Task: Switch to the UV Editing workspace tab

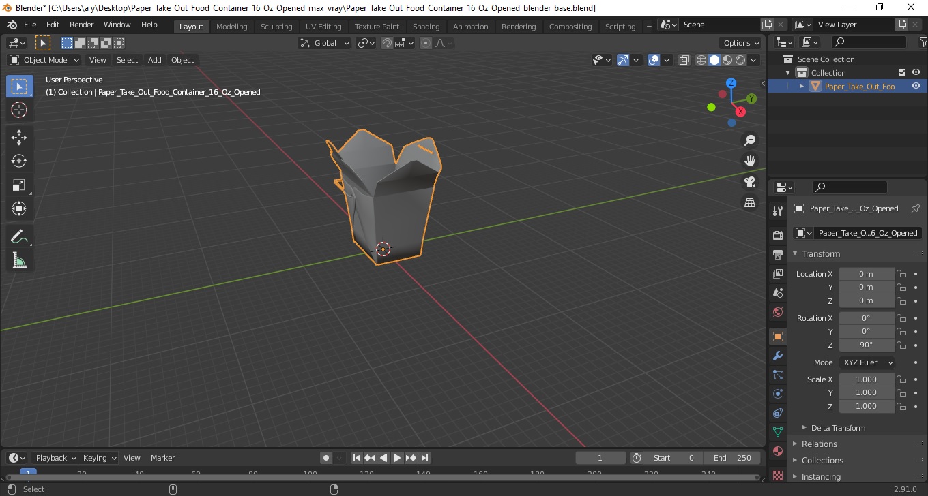Action: [x=323, y=26]
